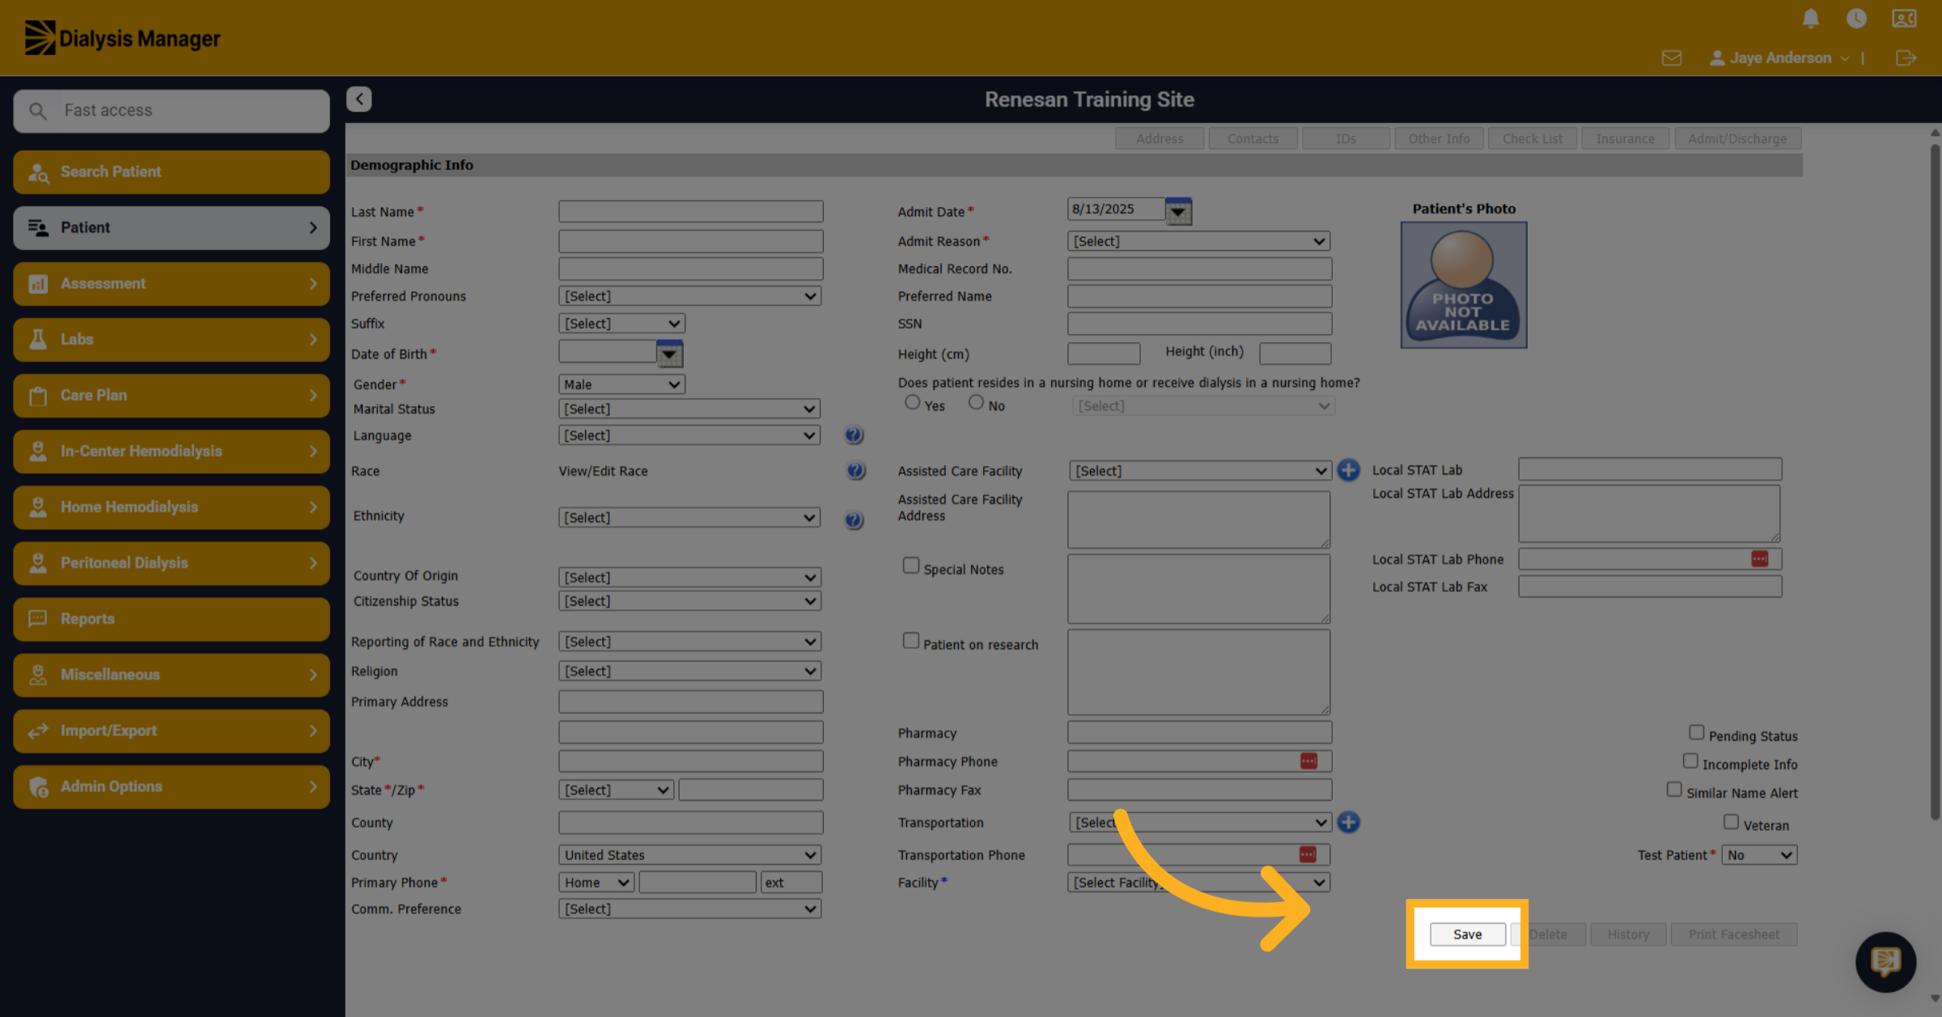Check the Patient on research checkbox
This screenshot has width=1942, height=1017.
pos(911,641)
